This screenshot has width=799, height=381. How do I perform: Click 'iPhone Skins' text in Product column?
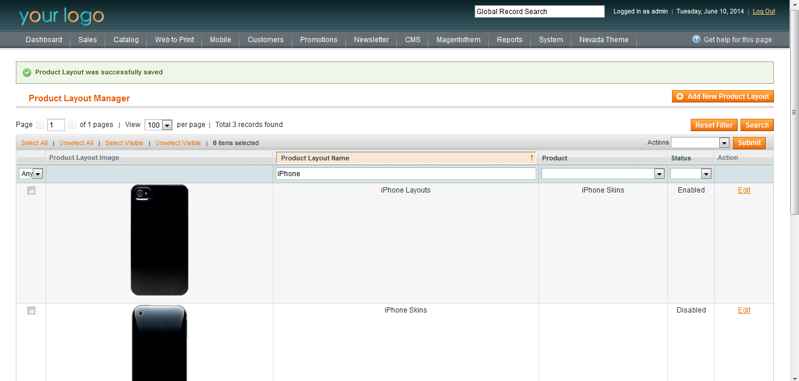click(x=603, y=190)
